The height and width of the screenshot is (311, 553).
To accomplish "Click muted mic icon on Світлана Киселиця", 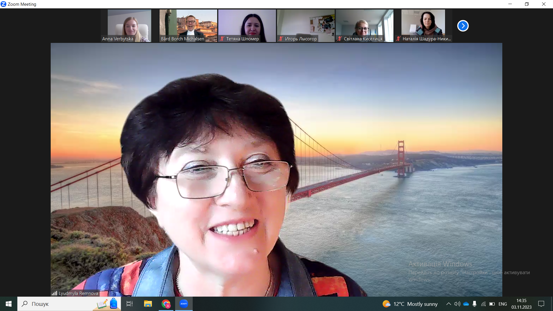I will pyautogui.click(x=340, y=39).
